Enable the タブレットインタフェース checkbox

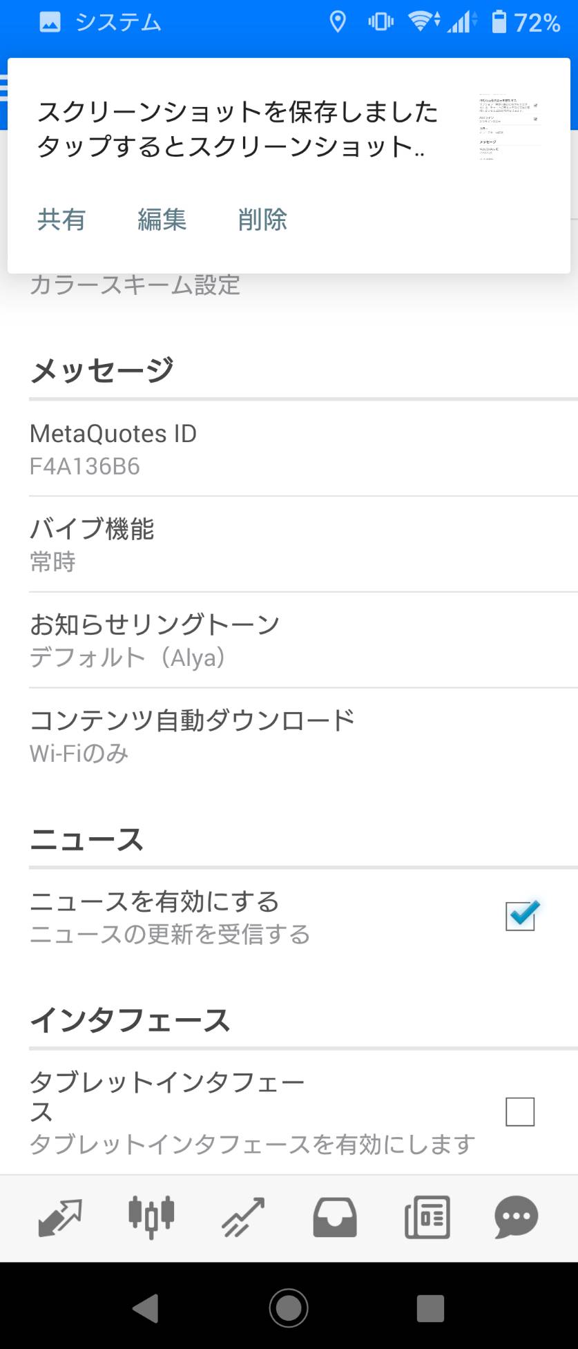[520, 1111]
